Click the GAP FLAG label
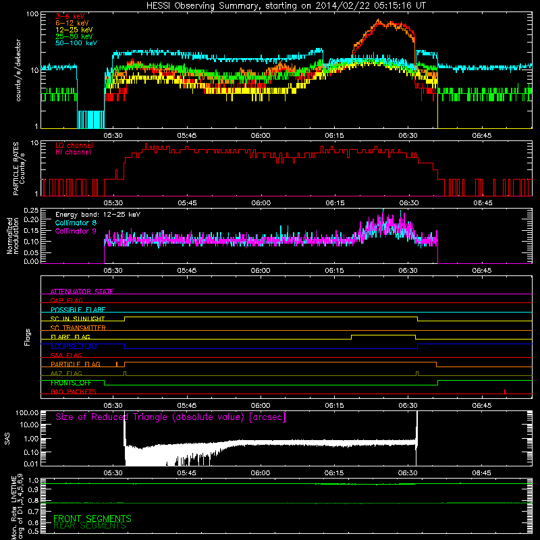Image resolution: width=540 pixels, height=540 pixels. pos(66,300)
